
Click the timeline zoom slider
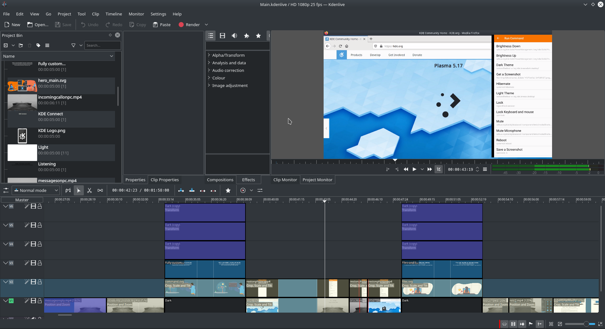coord(580,324)
